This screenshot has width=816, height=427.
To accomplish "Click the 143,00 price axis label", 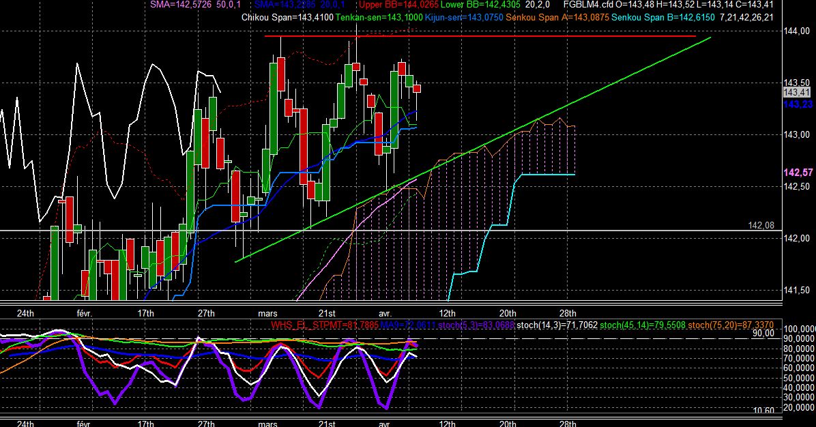I will pos(797,134).
